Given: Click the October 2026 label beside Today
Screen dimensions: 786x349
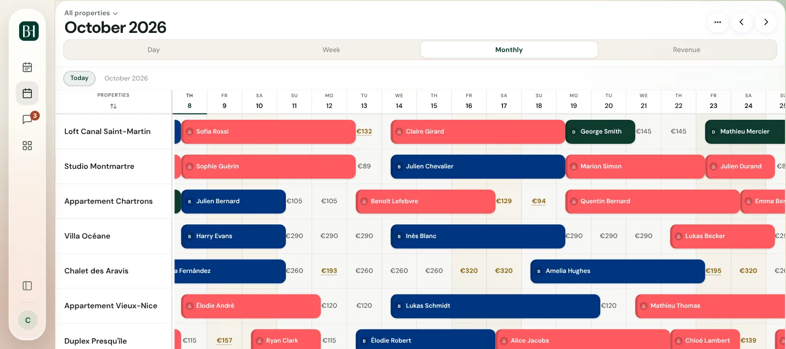Looking at the screenshot, I should point(126,79).
